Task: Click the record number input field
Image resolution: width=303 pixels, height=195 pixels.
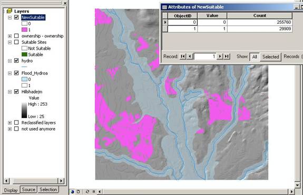Action: (205, 57)
